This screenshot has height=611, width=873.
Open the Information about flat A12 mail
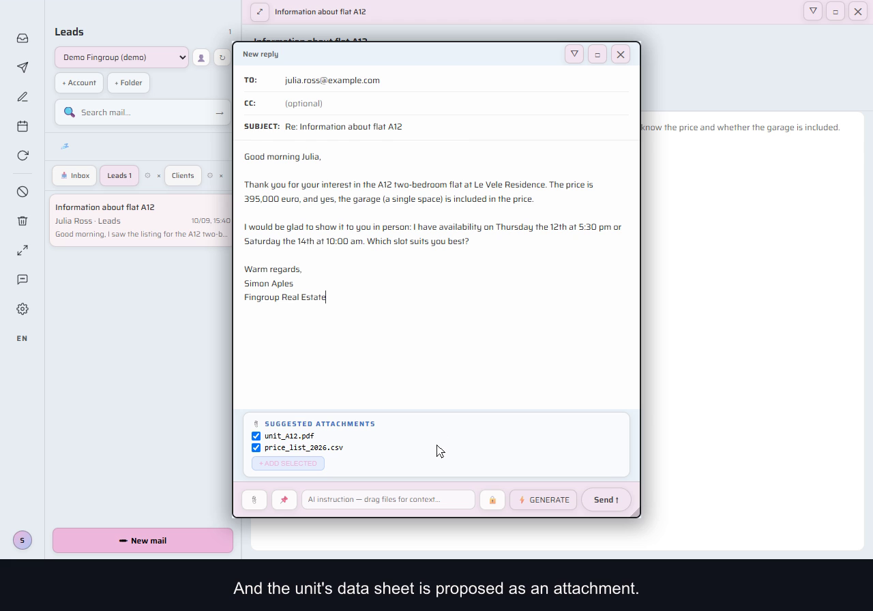click(142, 220)
